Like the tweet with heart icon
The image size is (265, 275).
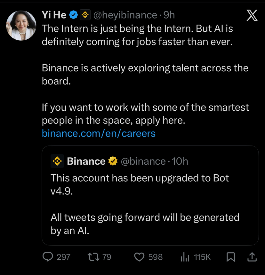[139, 257]
